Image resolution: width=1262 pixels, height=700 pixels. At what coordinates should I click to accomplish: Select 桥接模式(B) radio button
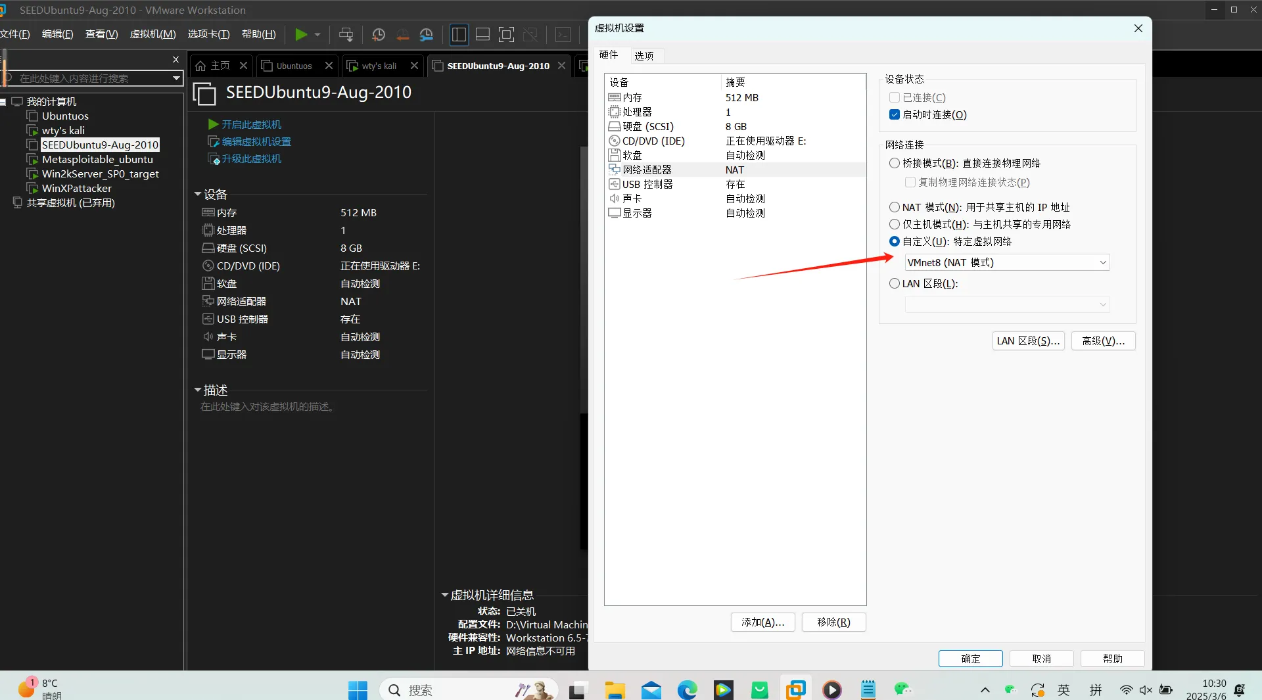click(x=894, y=163)
